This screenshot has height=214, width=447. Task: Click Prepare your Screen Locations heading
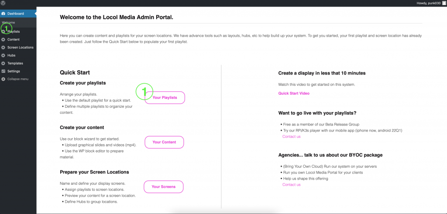(x=94, y=172)
